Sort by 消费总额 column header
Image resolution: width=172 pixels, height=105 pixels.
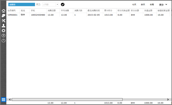pos(52,11)
